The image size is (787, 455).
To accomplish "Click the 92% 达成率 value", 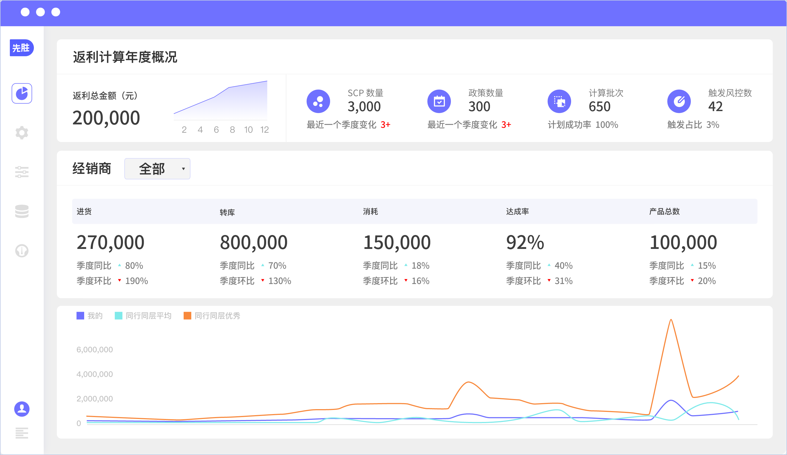I will tap(525, 243).
